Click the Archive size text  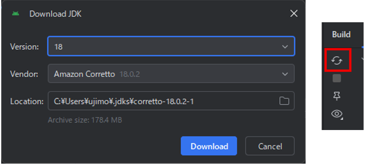tap(85, 120)
